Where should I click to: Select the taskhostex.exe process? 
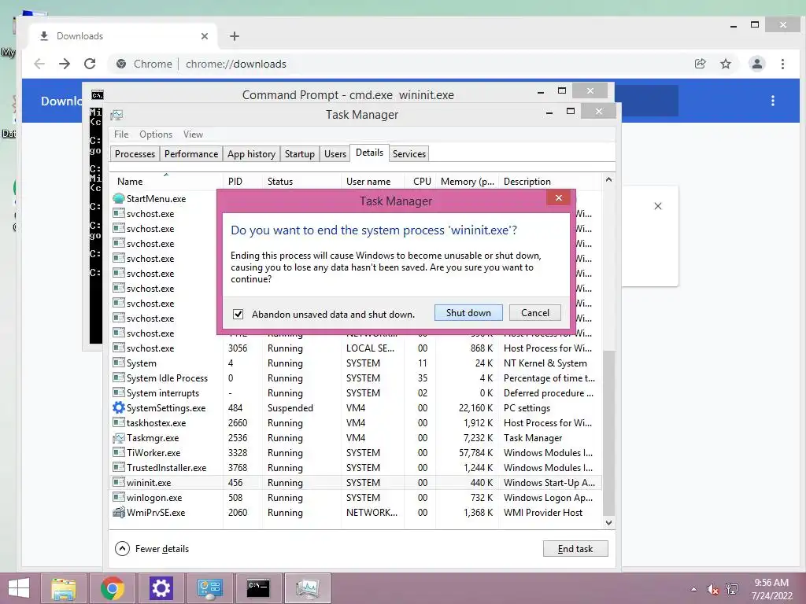(x=356, y=422)
